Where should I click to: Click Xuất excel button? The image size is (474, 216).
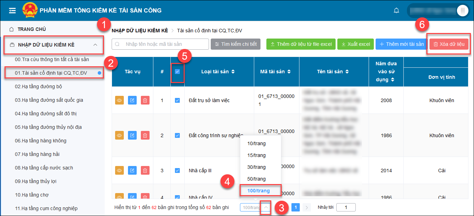tap(355, 44)
